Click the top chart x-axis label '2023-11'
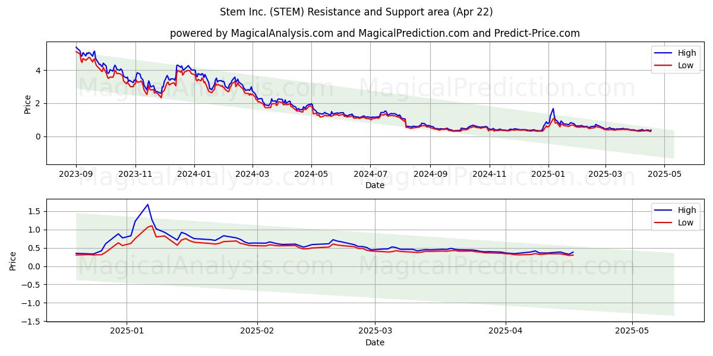This screenshot has width=713, height=356. (x=135, y=174)
